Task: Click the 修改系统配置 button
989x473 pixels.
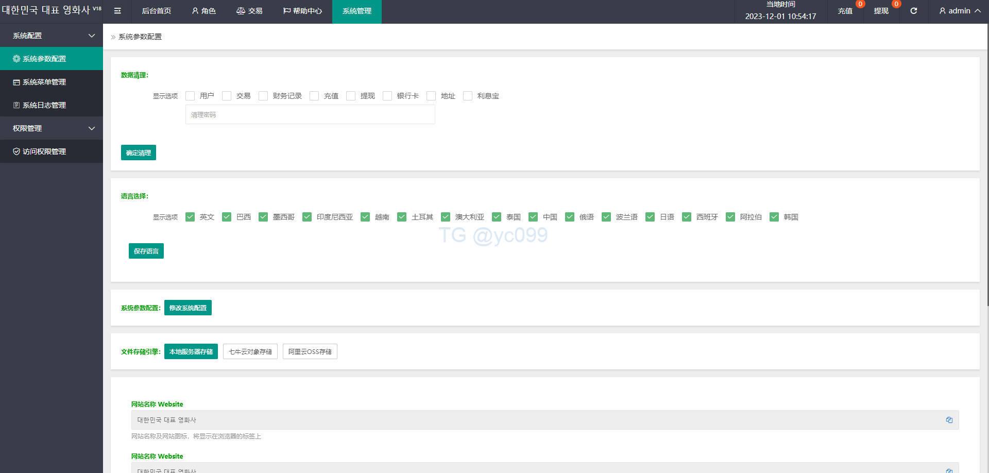Action: point(188,308)
